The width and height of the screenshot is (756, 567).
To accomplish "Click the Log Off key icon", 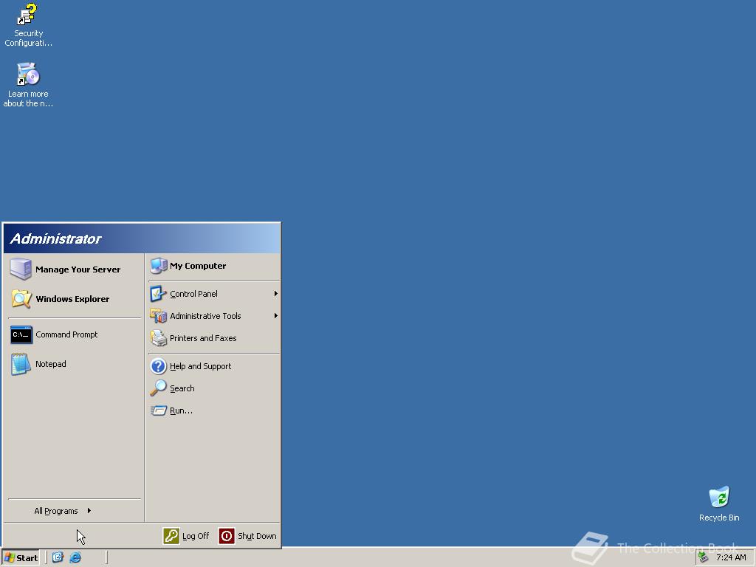I will point(171,536).
